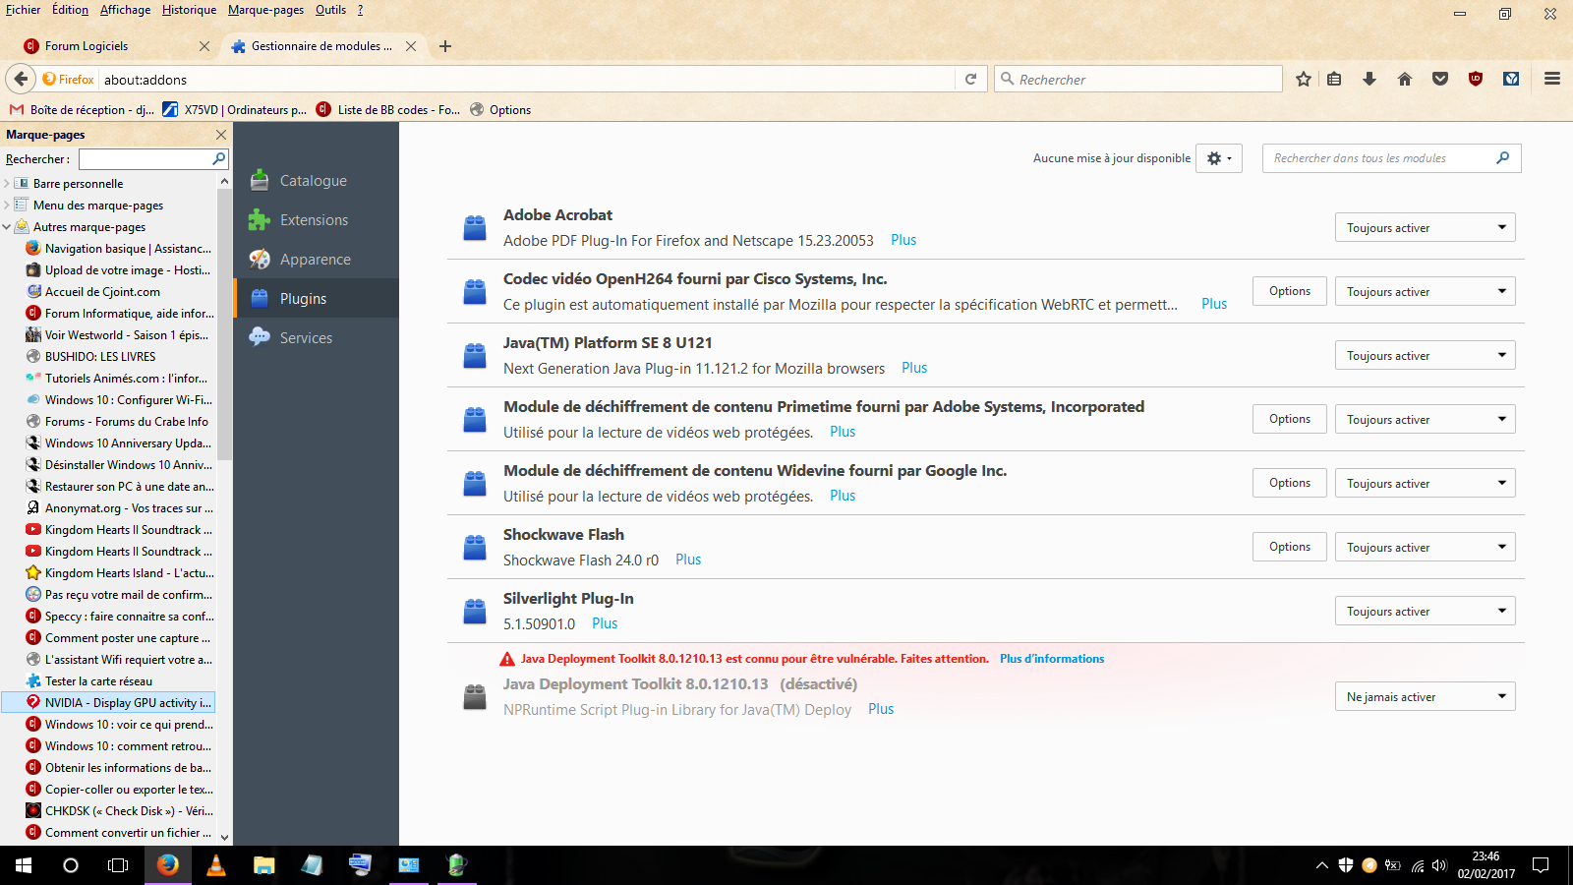Collapse Autres marque-pages folder
The image size is (1573, 885).
tap(7, 227)
